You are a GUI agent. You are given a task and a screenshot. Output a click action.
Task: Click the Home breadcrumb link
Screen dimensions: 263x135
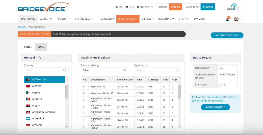(21, 27)
